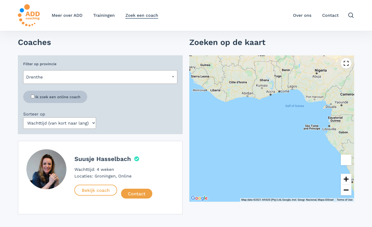Click the 'São Tomé and Príncipe' map label

point(311,127)
